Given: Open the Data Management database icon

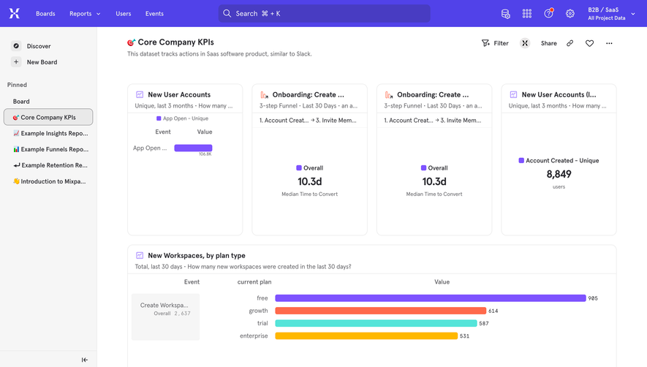Looking at the screenshot, I should click(x=505, y=14).
